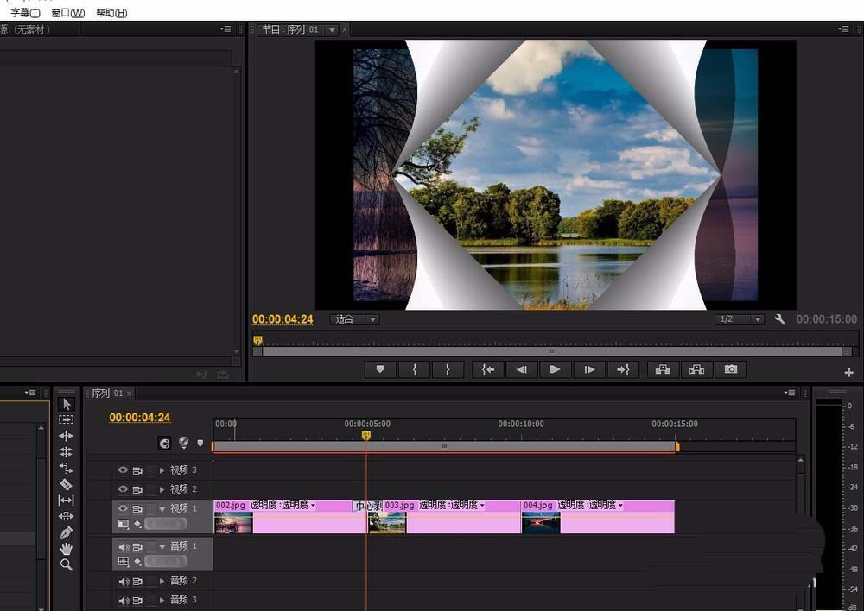Open the program monitor sequence tab dropdown
864x611 pixels.
[x=333, y=30]
